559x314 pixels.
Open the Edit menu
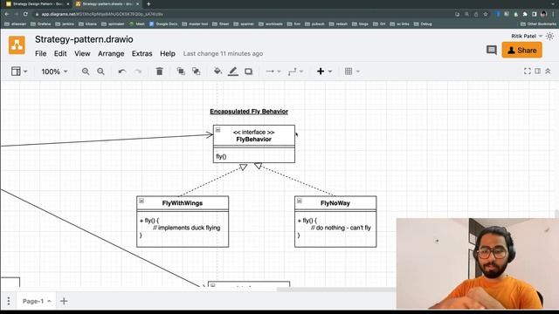(60, 53)
